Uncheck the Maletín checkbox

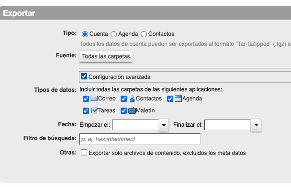(123, 111)
